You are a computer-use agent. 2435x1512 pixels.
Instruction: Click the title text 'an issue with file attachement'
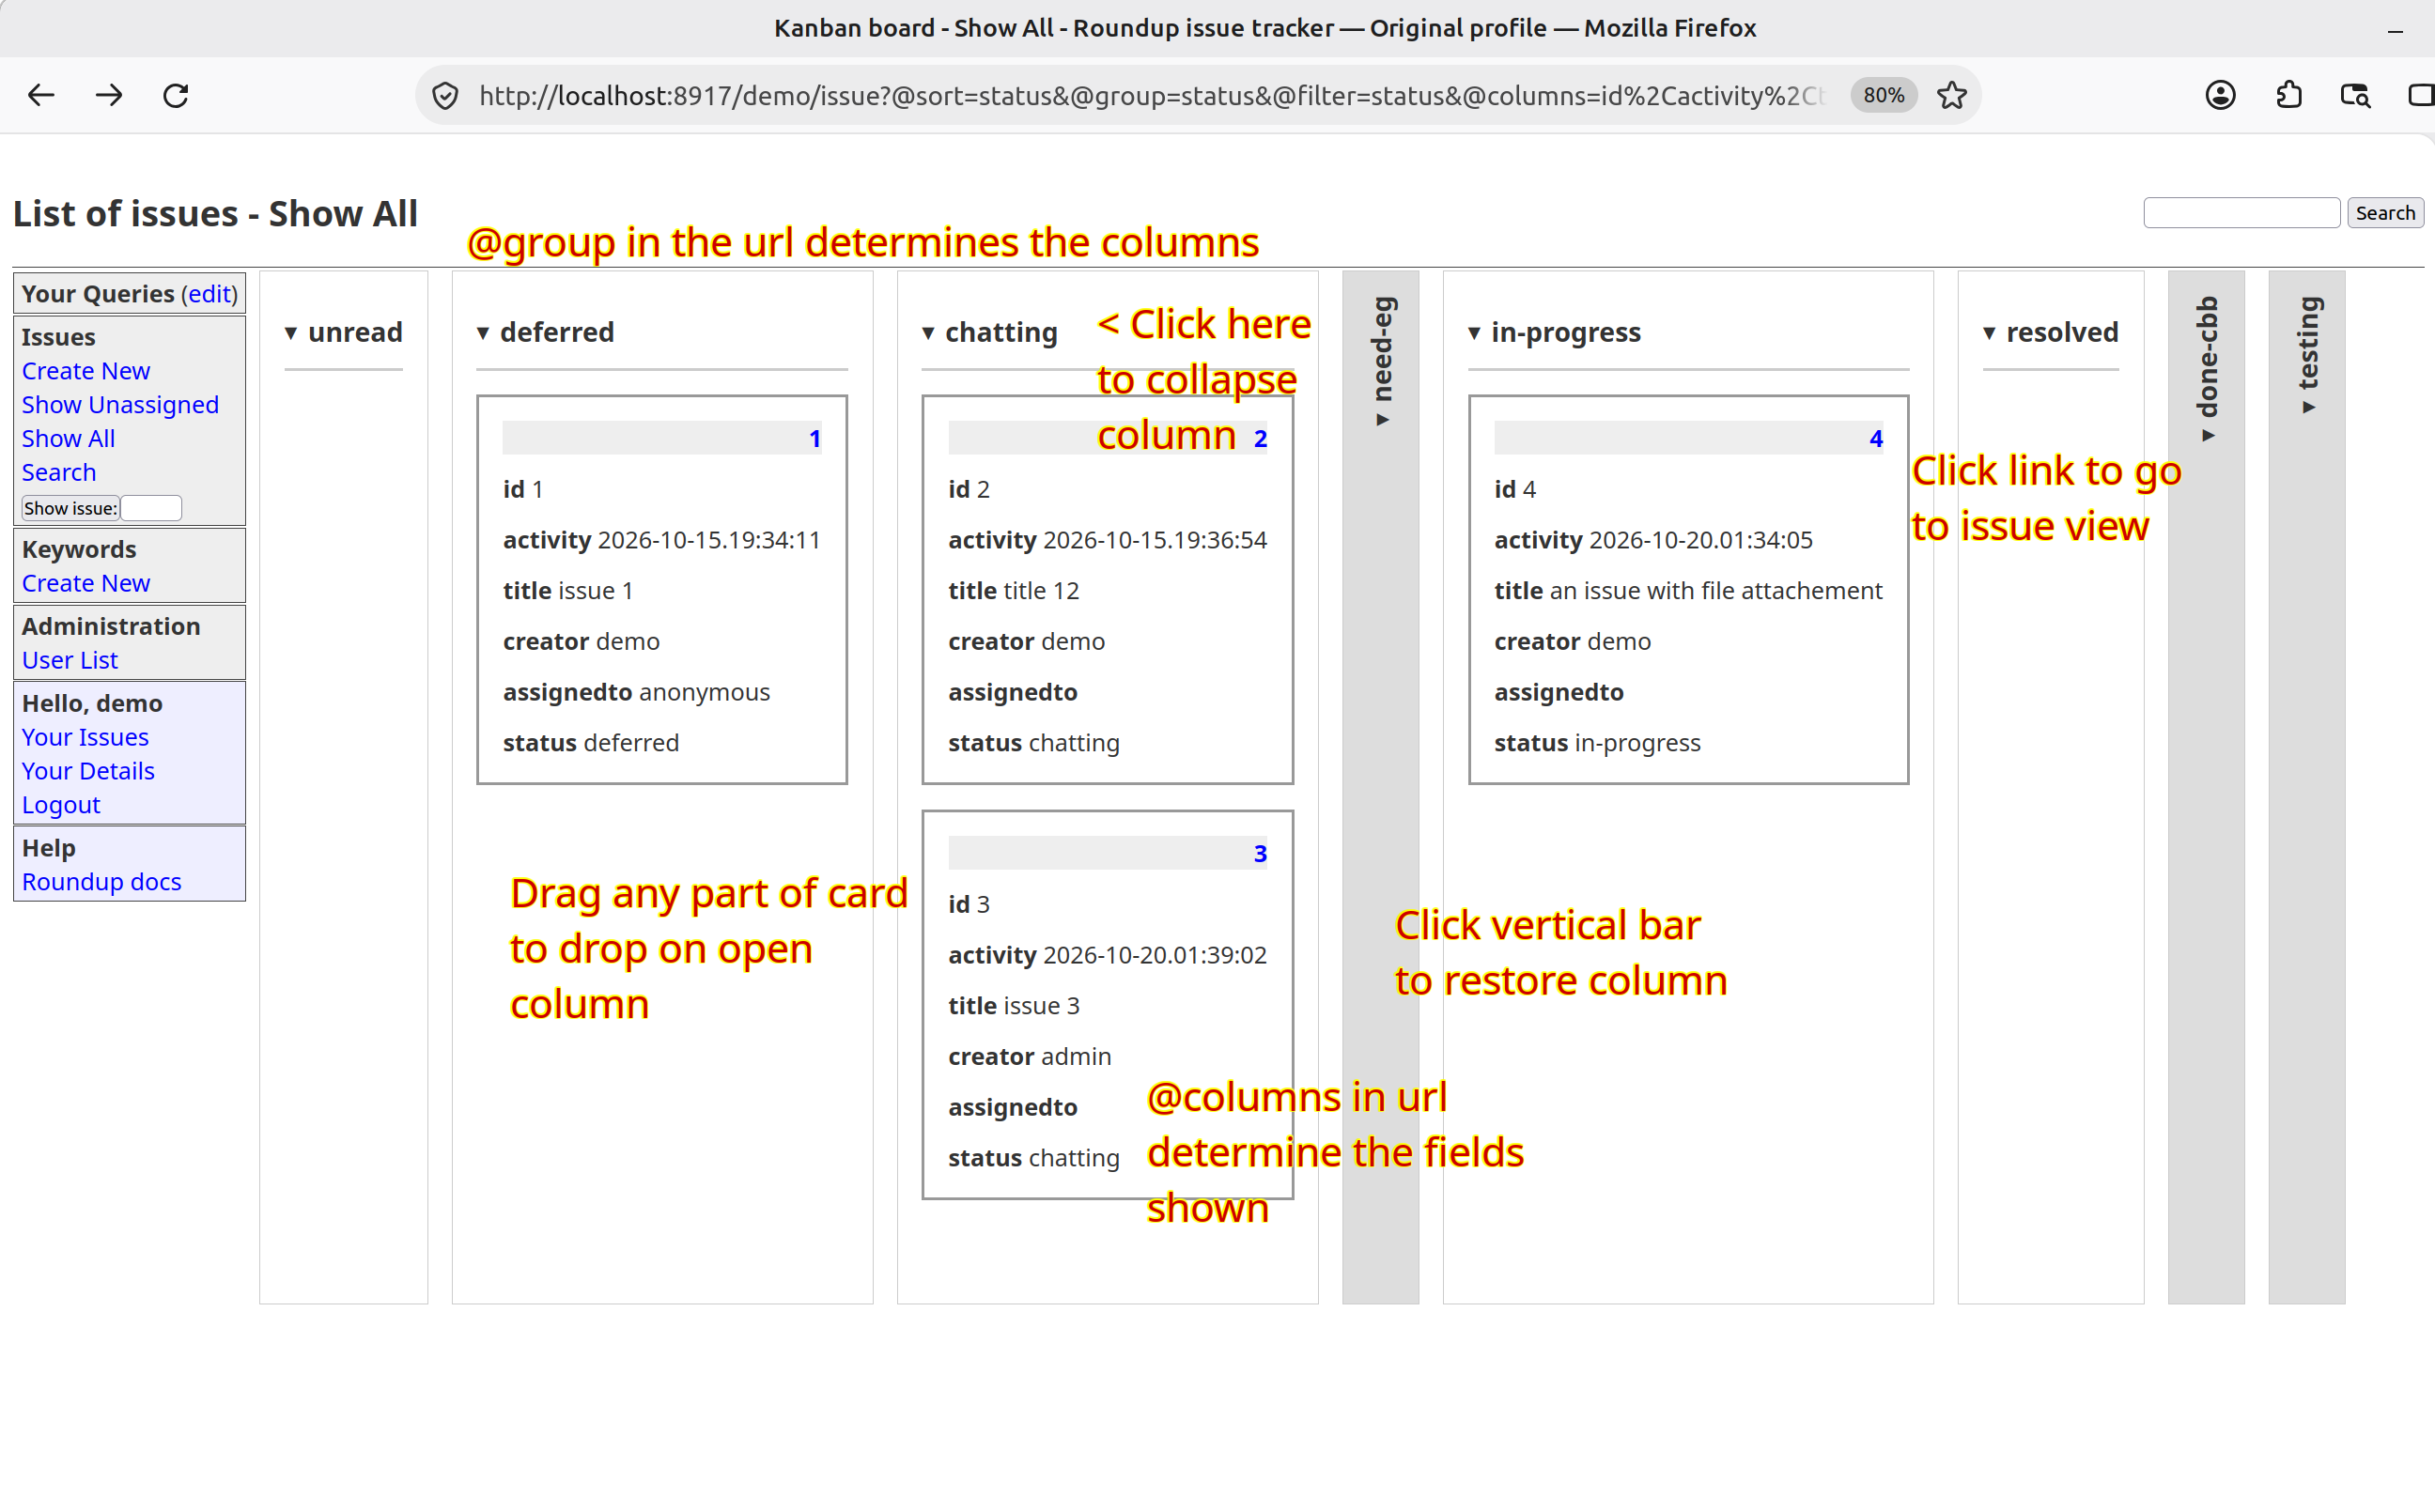click(x=1715, y=591)
